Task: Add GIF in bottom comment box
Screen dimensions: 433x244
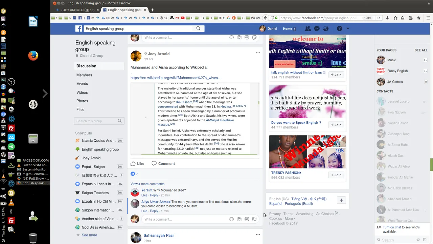Action: coord(247,219)
